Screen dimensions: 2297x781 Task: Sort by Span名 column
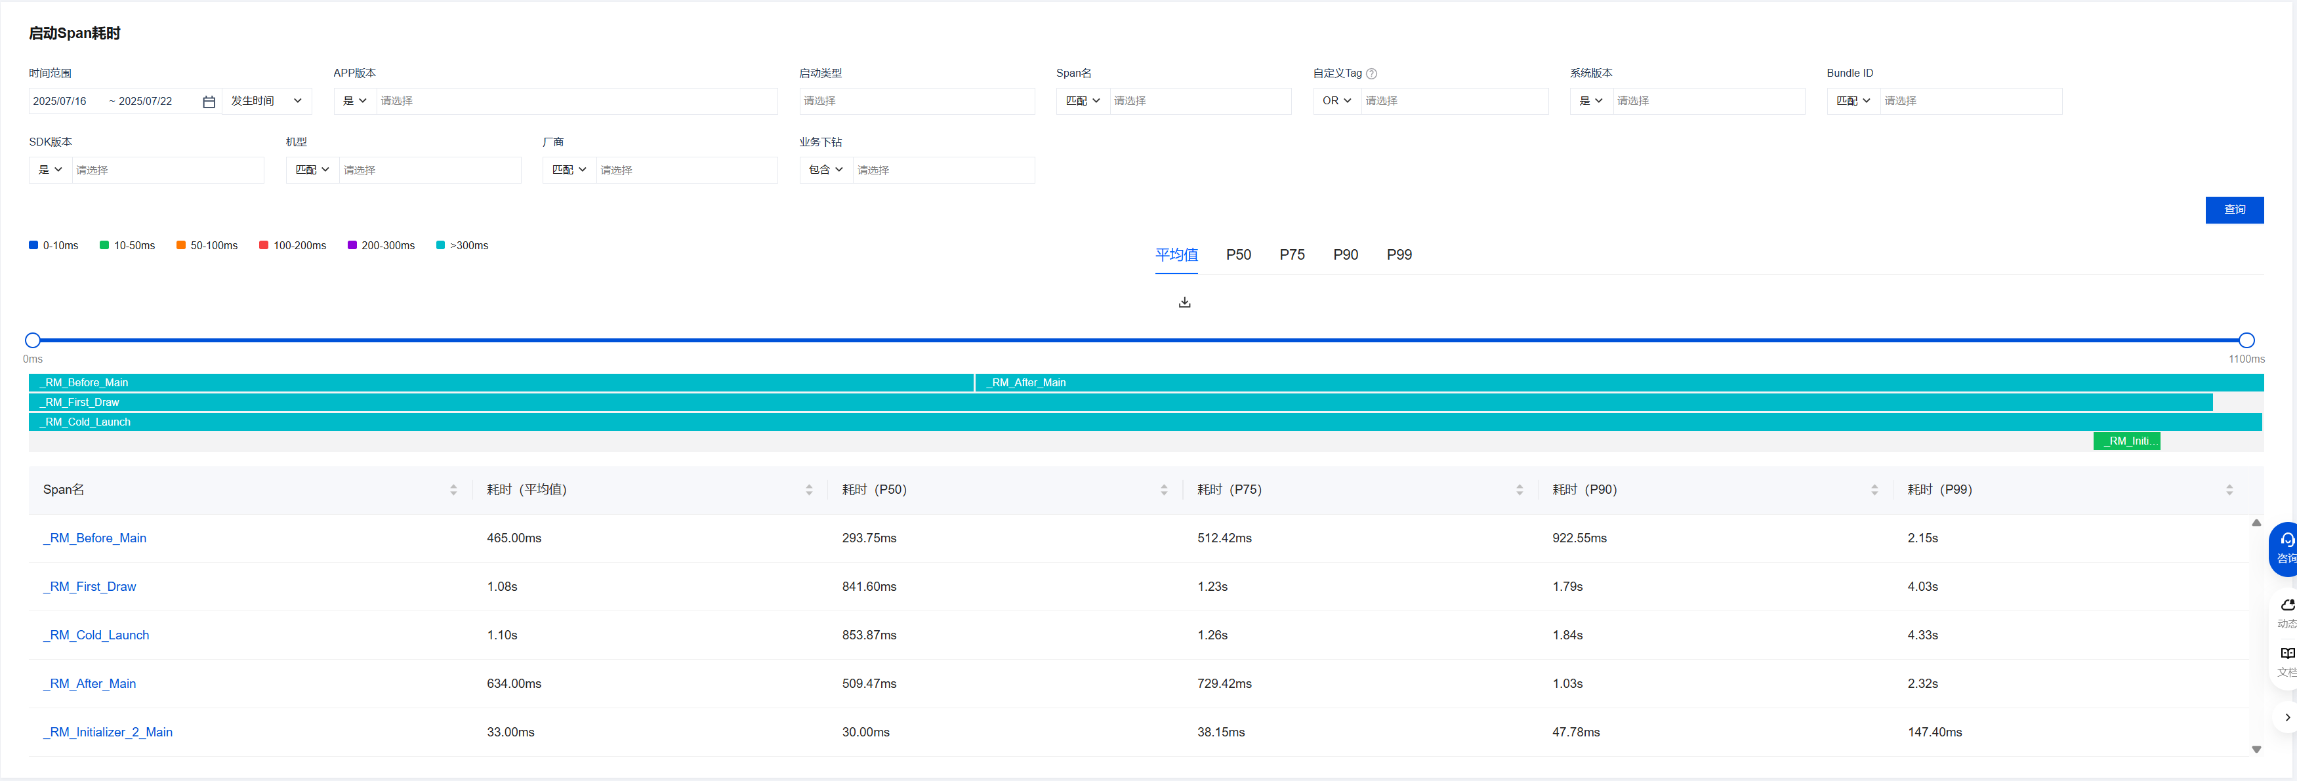tap(453, 489)
